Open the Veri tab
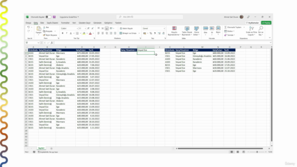297x167 pixels. (74, 23)
